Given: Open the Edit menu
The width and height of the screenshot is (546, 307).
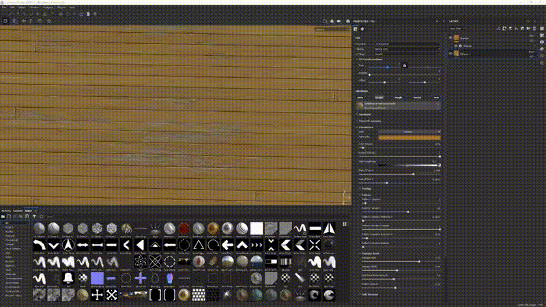Looking at the screenshot, I should click(12, 8).
